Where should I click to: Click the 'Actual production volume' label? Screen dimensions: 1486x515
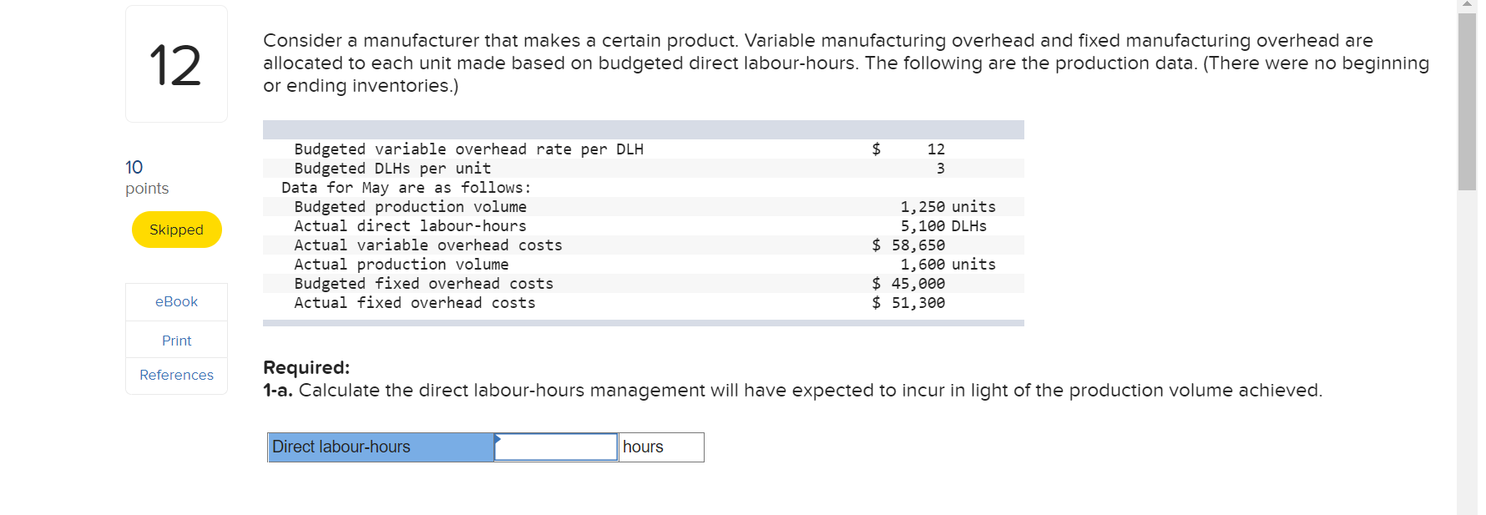coord(402,265)
